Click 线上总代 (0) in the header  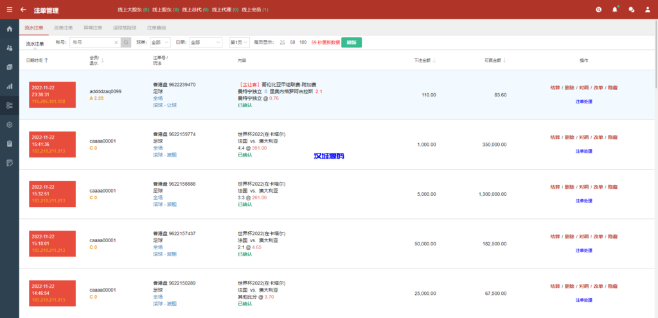click(195, 10)
